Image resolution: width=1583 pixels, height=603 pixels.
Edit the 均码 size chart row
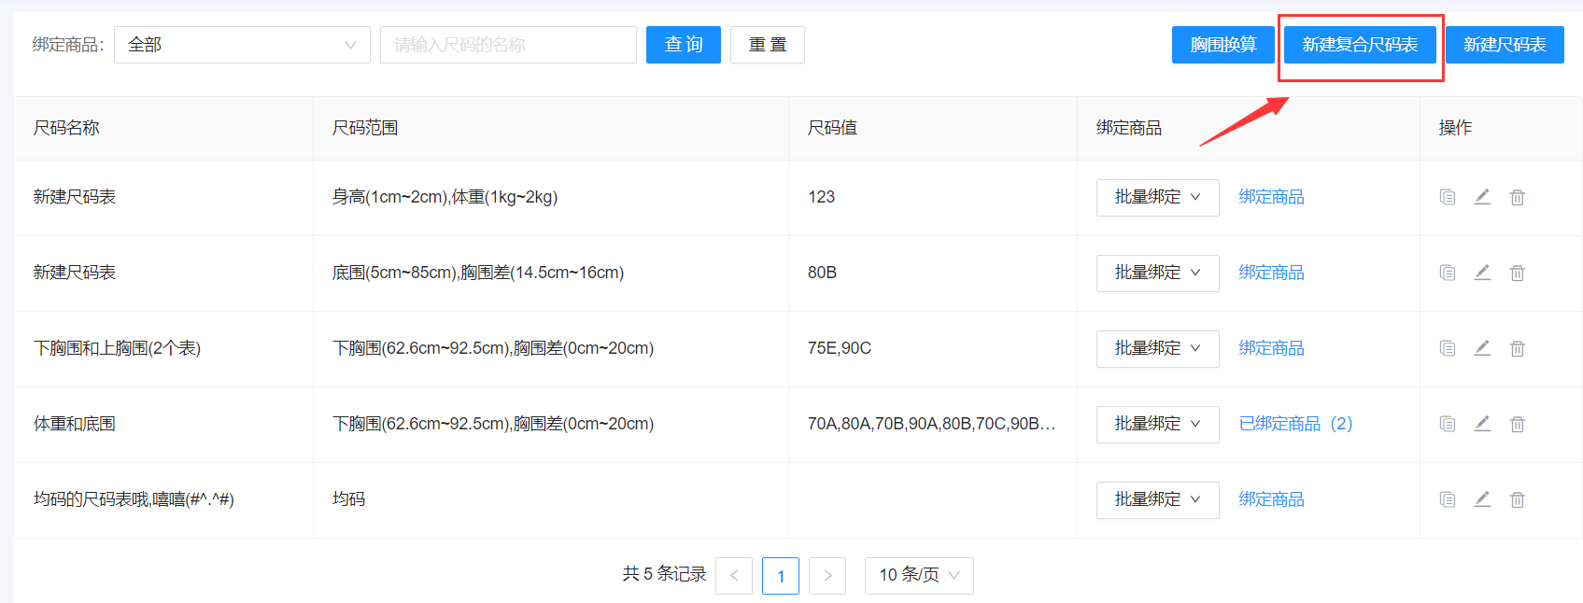[x=1482, y=499]
